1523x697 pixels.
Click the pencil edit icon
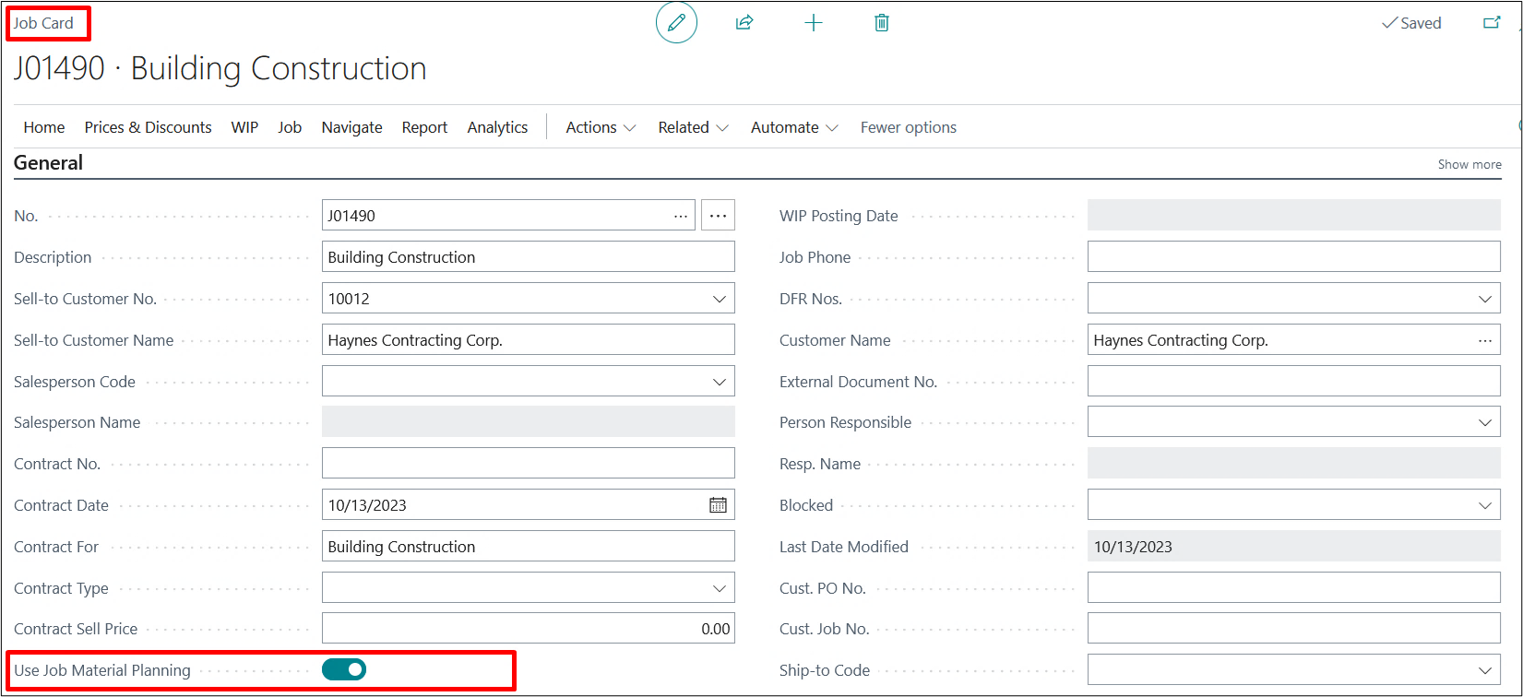pyautogui.click(x=676, y=23)
